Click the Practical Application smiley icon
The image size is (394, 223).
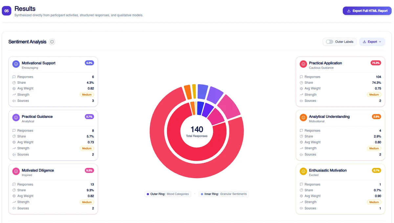click(x=303, y=64)
